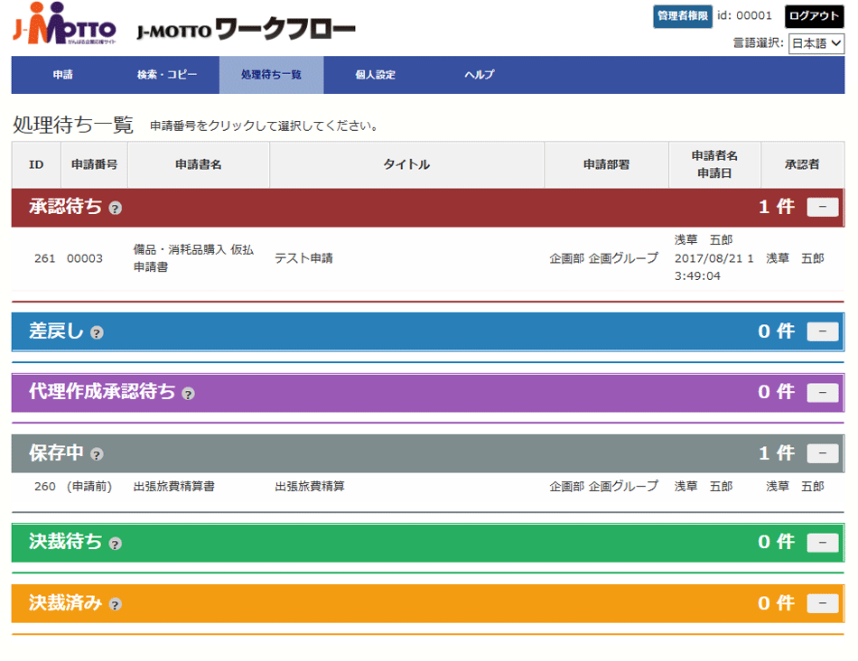Select application number 00003
Screen dimensions: 858x661
click(85, 258)
